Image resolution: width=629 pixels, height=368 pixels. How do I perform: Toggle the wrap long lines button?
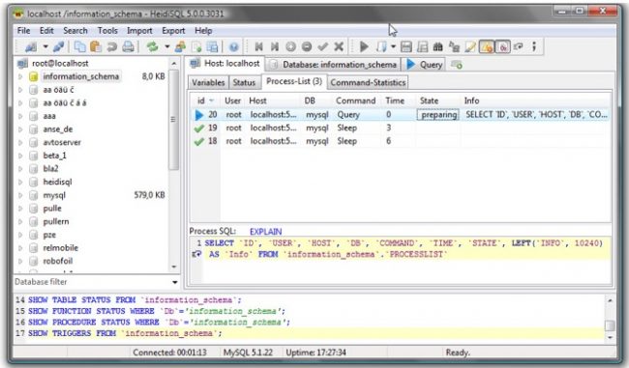pyautogui.click(x=519, y=47)
